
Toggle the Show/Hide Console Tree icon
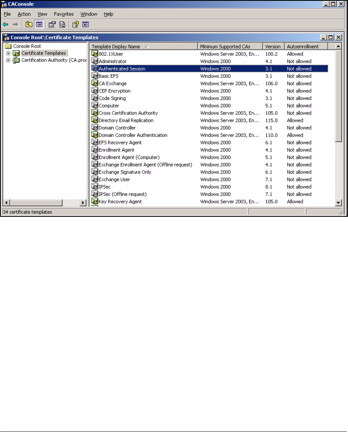pyautogui.click(x=39, y=24)
